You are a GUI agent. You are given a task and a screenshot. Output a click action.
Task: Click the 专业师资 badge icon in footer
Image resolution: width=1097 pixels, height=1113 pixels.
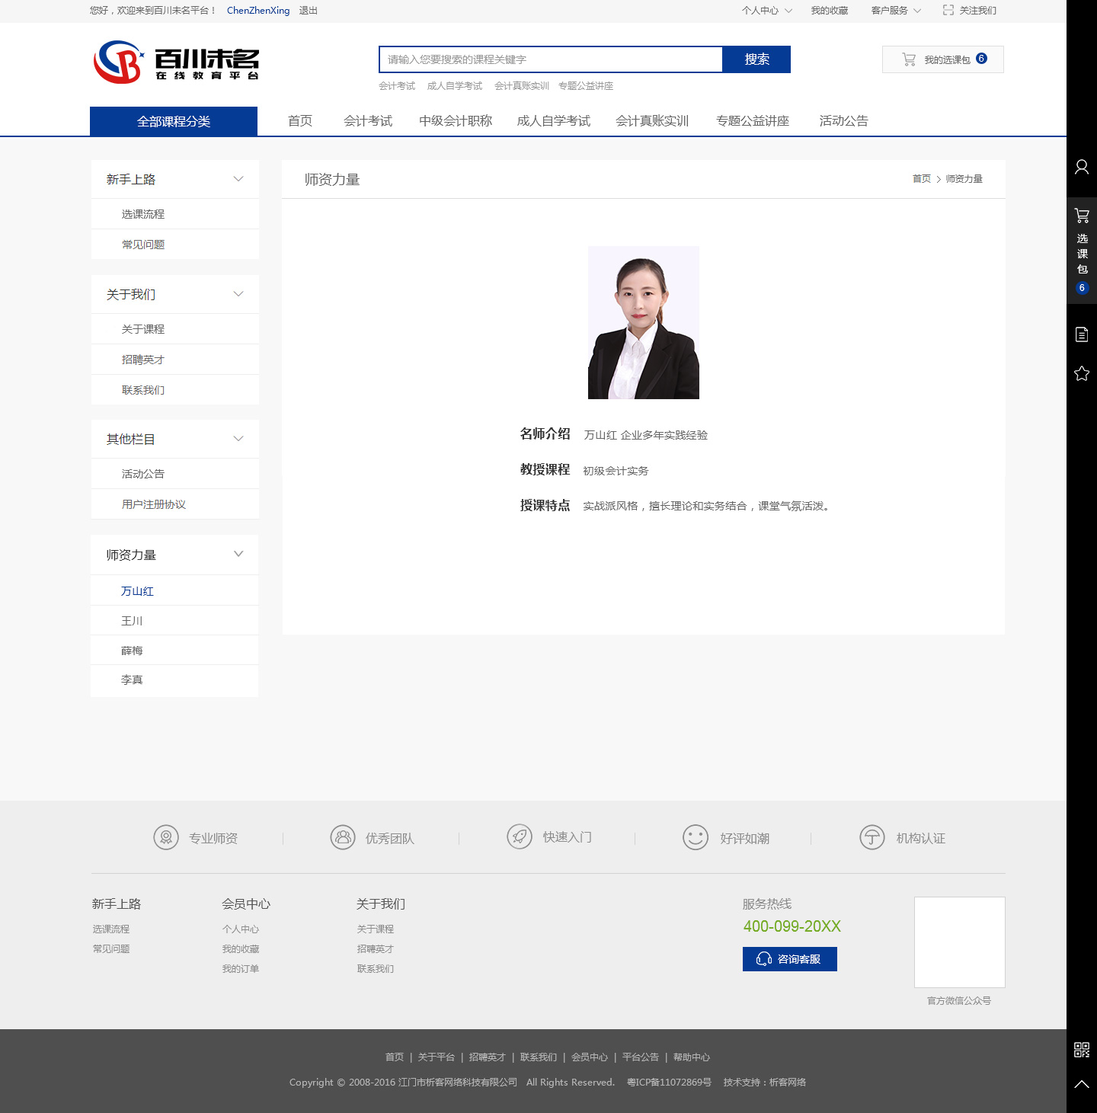pyautogui.click(x=166, y=837)
